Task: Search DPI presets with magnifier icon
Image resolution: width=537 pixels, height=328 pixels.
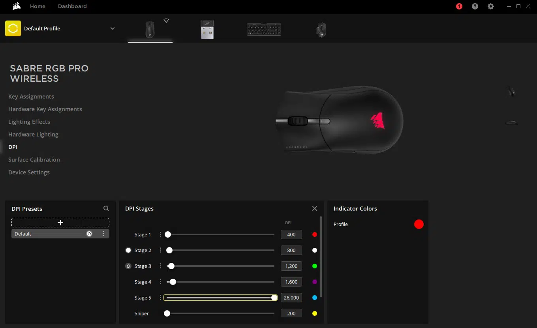Action: [x=106, y=208]
